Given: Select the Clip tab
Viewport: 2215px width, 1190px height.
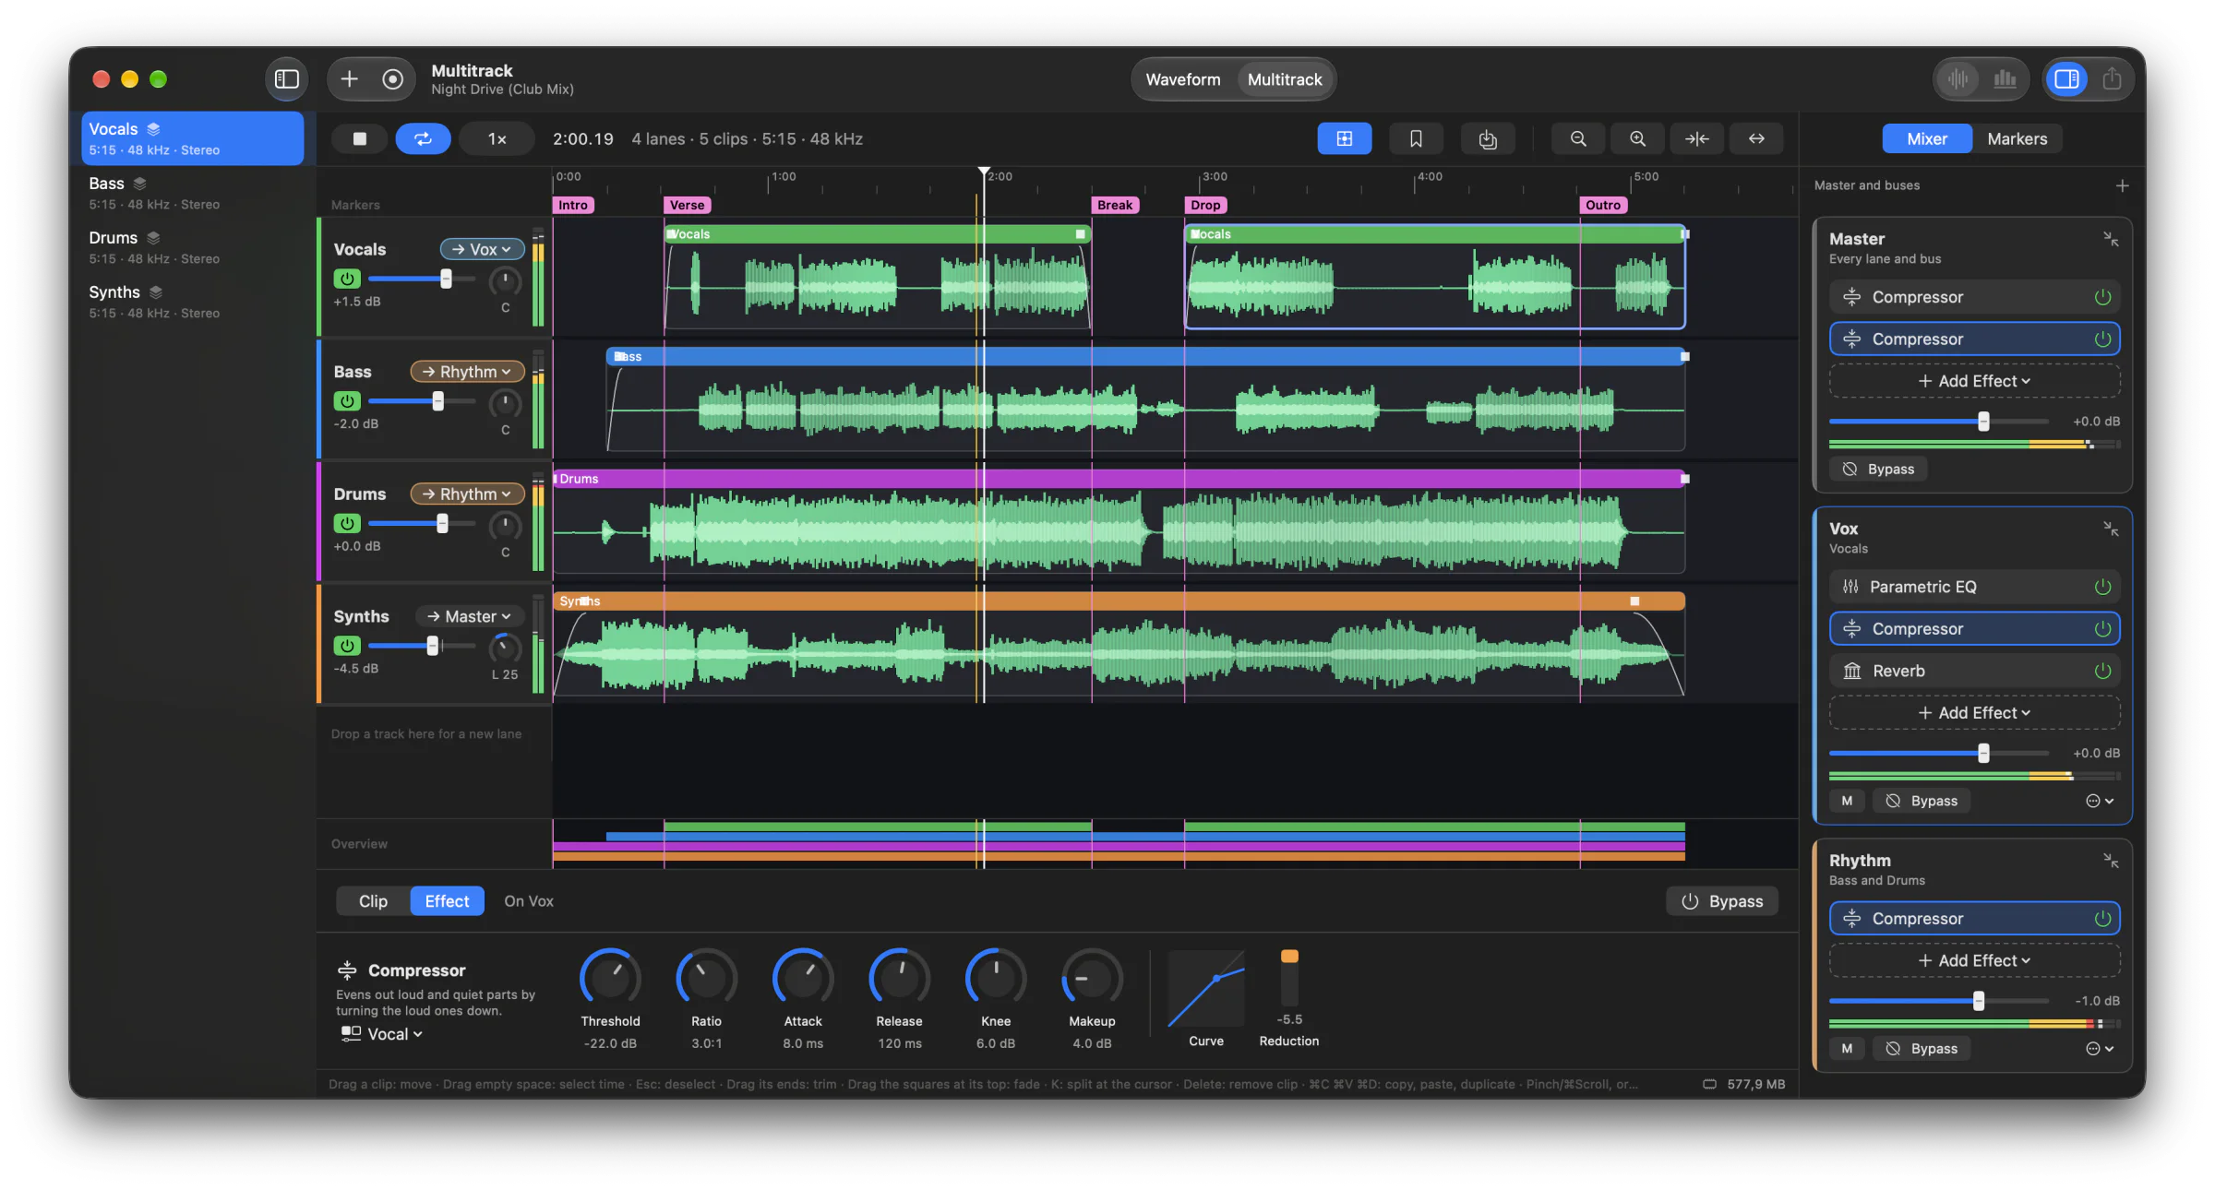Looking at the screenshot, I should (x=373, y=901).
